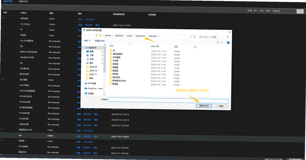The height and width of the screenshot is (160, 306).
Task: Select the 2024-11 folder in sidebar
Action: point(93,74)
